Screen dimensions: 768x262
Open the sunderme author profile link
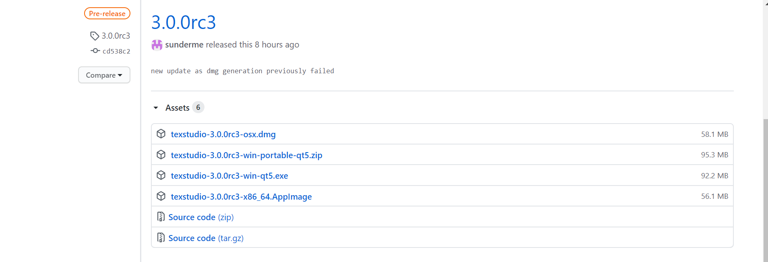184,45
